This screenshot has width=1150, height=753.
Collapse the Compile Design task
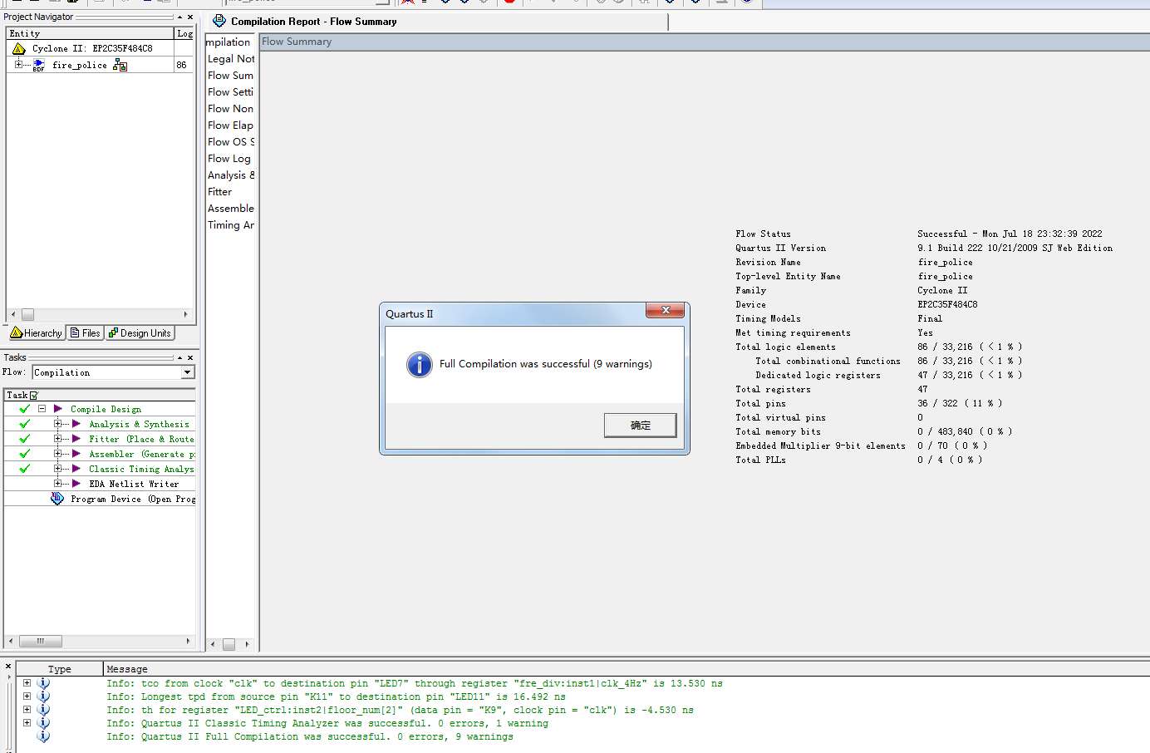(x=42, y=409)
